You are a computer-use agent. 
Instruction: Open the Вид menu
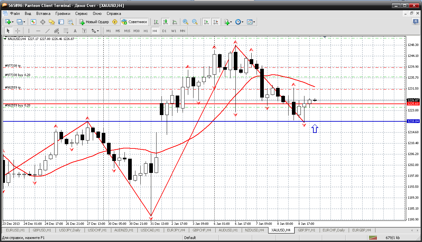point(28,14)
